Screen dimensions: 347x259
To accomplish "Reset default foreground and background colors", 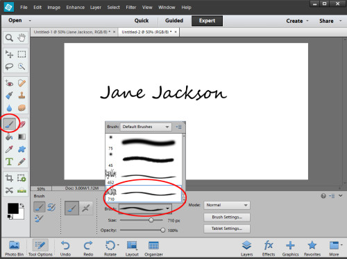I will click(x=10, y=217).
